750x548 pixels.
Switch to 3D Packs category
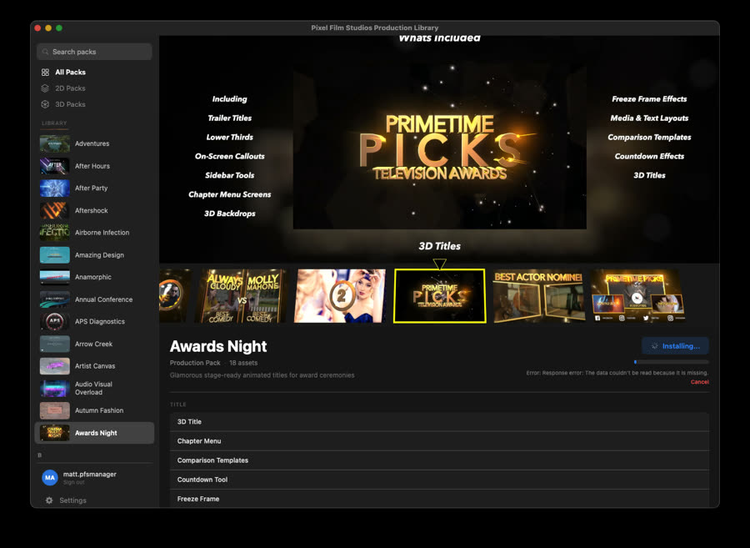click(x=70, y=104)
